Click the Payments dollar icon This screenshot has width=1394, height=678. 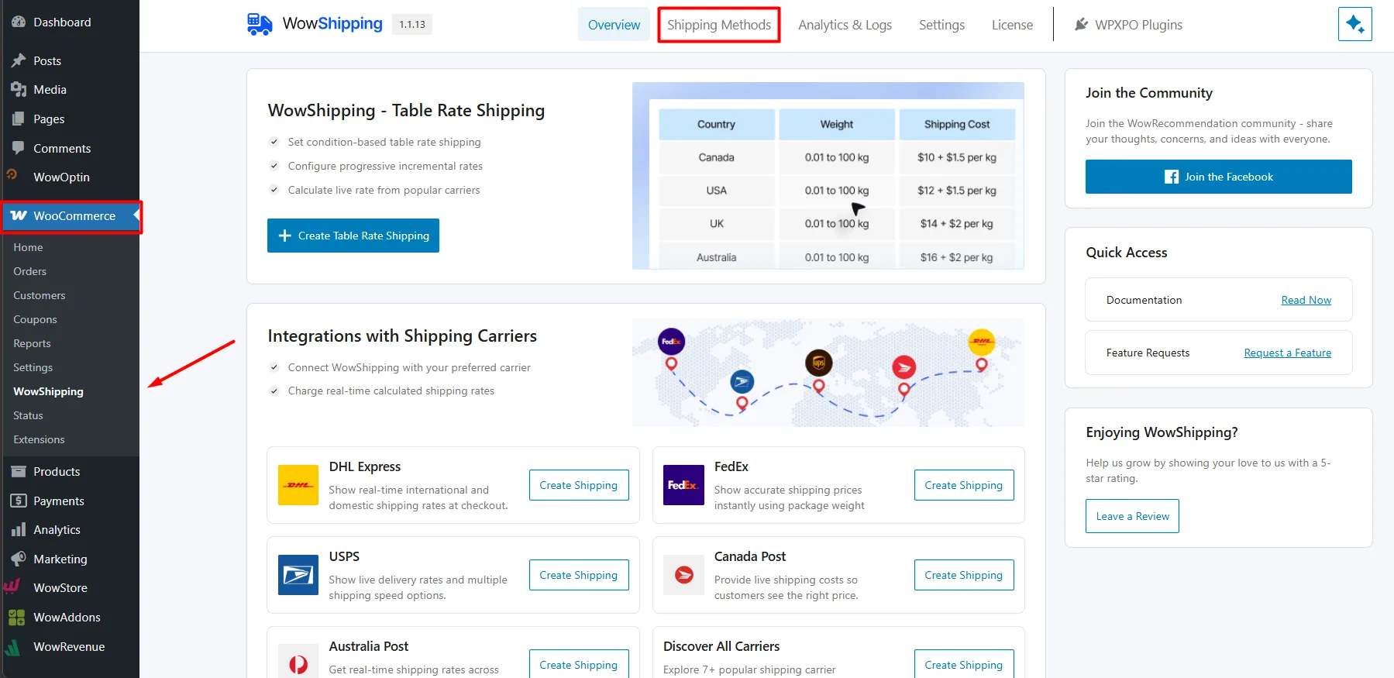click(19, 501)
